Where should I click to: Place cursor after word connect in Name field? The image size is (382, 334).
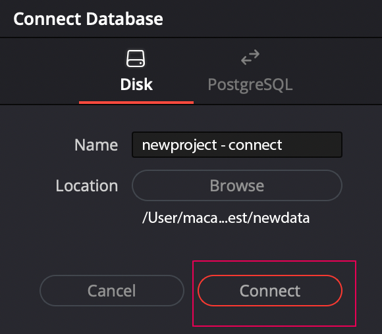[283, 145]
